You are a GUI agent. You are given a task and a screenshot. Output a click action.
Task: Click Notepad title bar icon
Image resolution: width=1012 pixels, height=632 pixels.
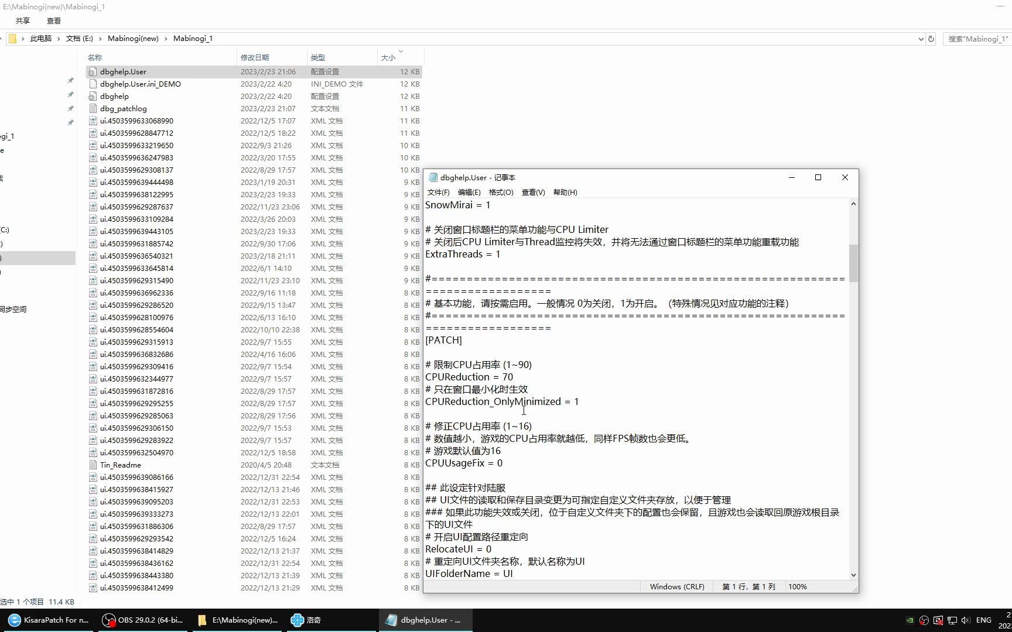(433, 177)
